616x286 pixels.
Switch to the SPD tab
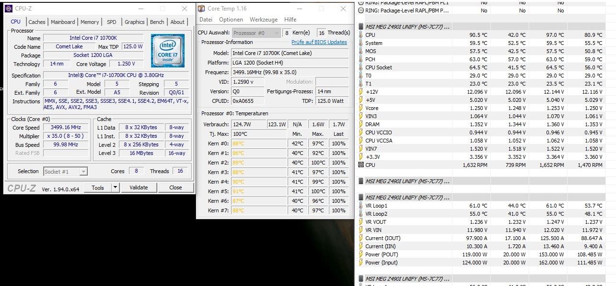112,22
